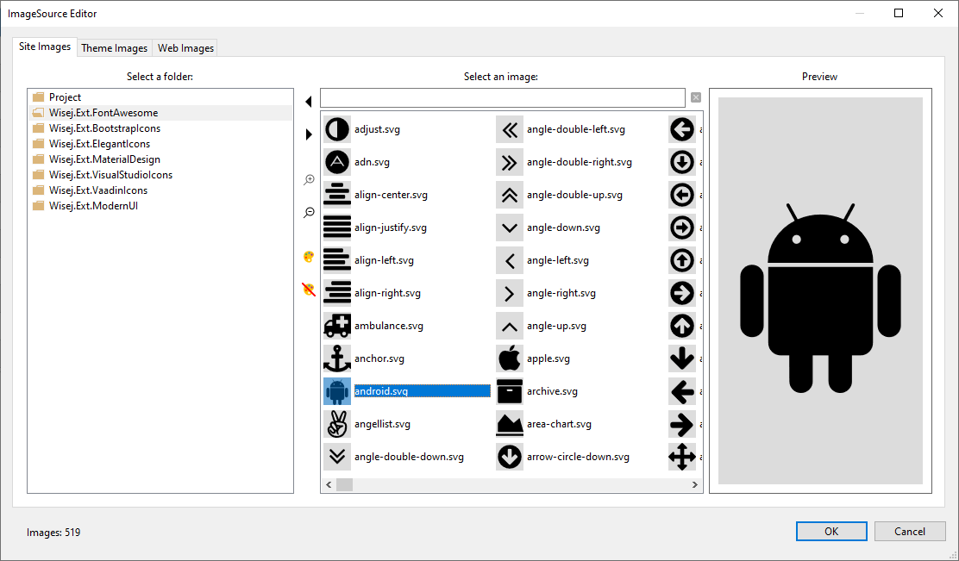Open the Wisej.Ext.BootstrapIcons folder
Viewport: 959px width, 561px height.
104,128
